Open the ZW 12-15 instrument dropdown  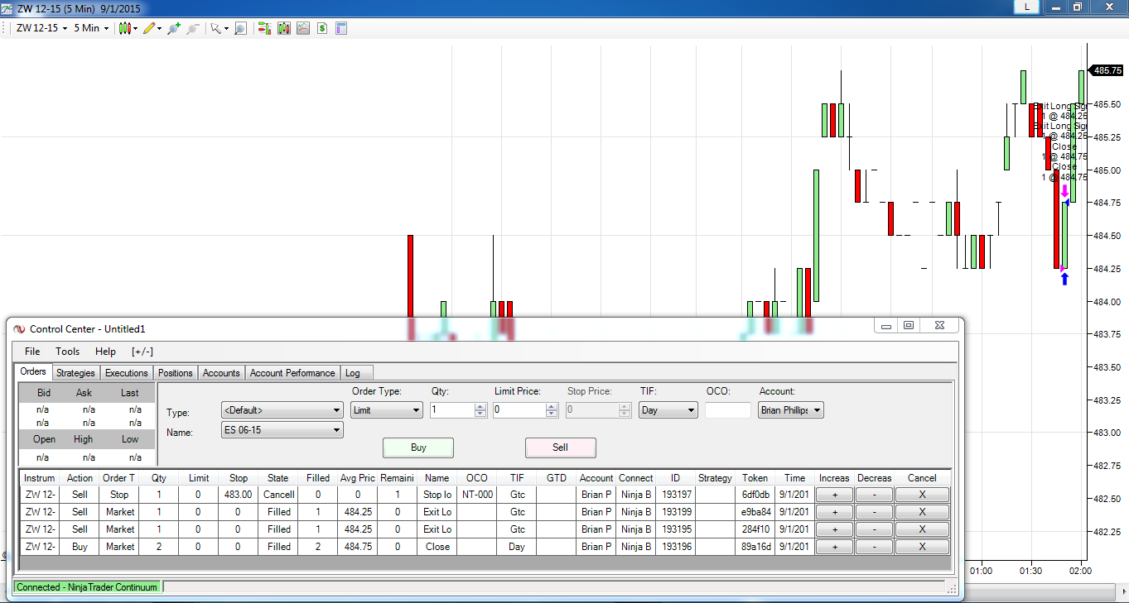click(41, 28)
